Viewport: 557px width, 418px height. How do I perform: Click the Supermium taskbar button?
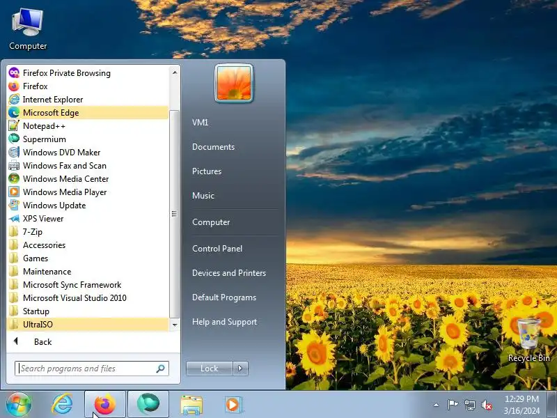coord(148,405)
